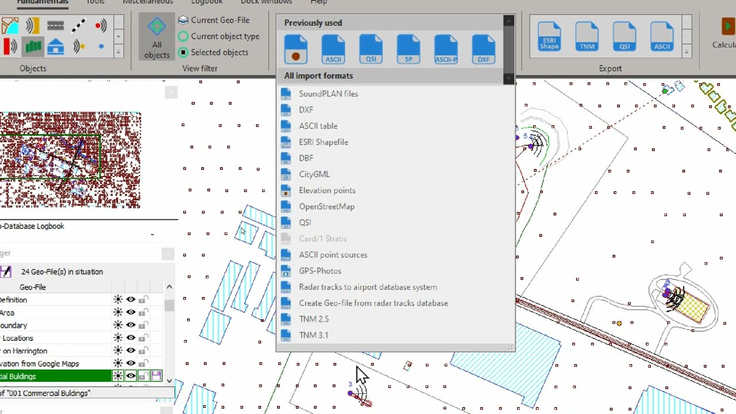Open previously used elevation points import
This screenshot has width=736, height=414.
coord(296,49)
